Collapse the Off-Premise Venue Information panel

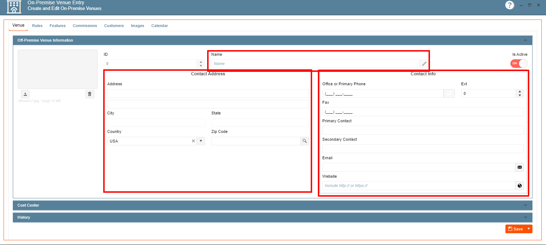point(525,41)
